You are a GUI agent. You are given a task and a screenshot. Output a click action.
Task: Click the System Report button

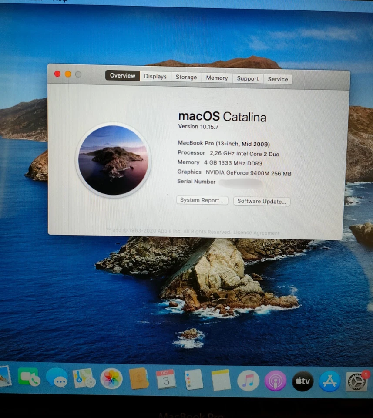[202, 200]
